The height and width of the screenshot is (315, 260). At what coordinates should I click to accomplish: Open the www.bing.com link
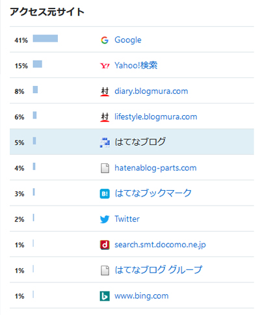point(142,296)
